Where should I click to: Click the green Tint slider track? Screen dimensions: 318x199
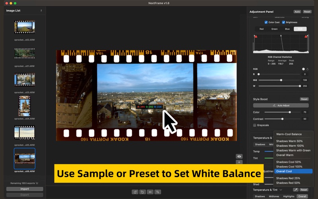tap(269, 158)
